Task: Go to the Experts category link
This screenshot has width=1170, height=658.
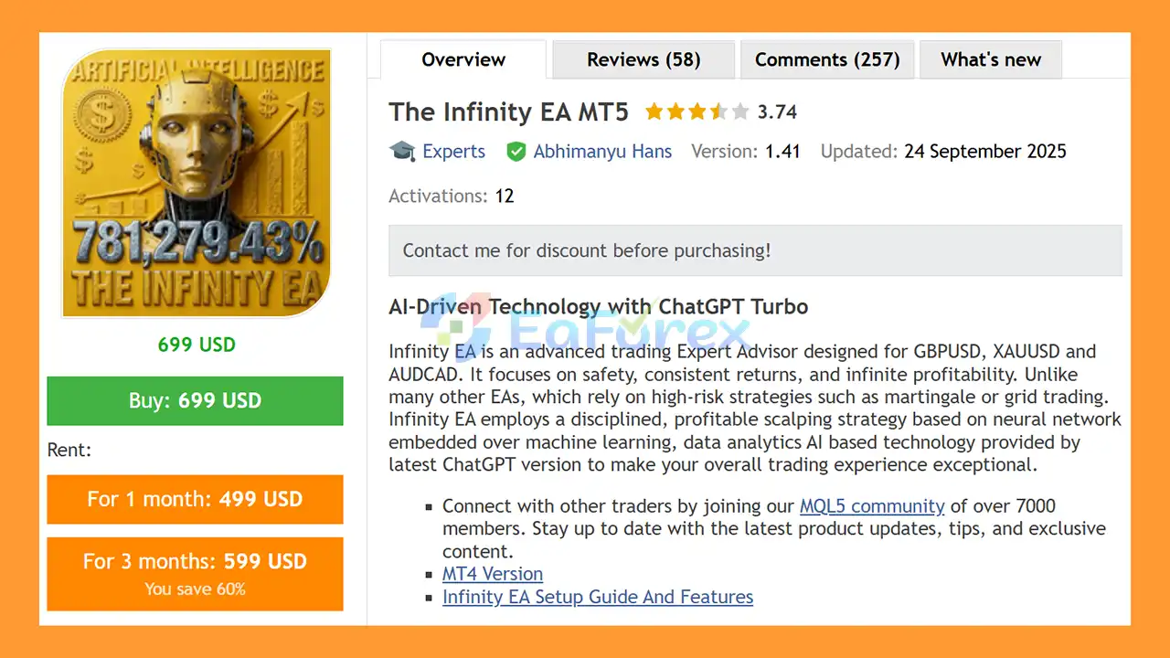Action: (x=453, y=152)
